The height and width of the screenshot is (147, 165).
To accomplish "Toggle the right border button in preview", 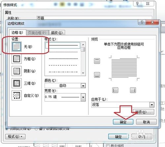I will (x=133, y=90).
